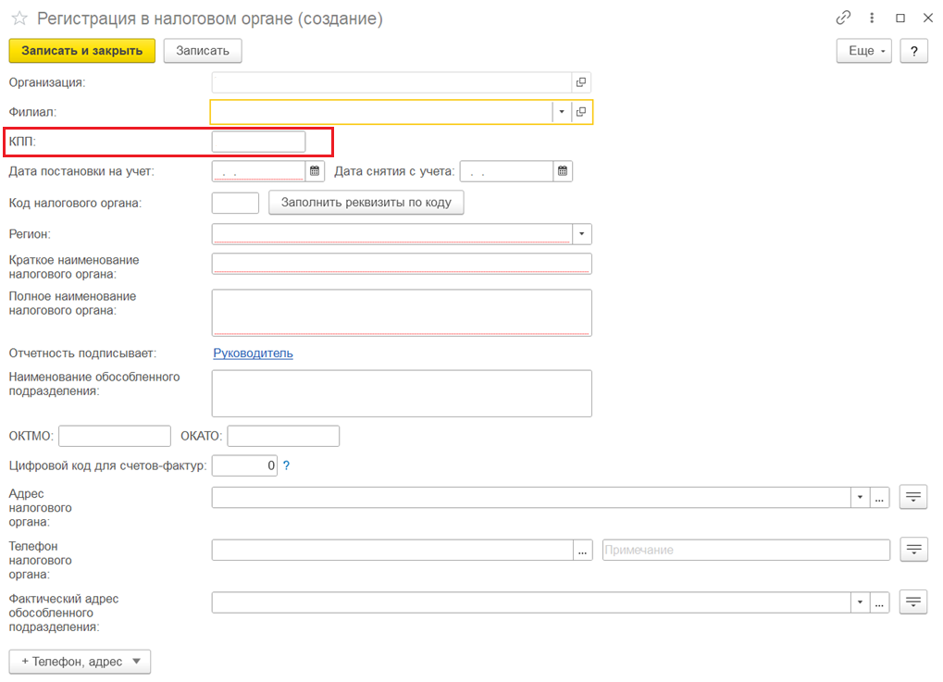Maximize the form window
This screenshot has height=682, width=943.
[900, 18]
